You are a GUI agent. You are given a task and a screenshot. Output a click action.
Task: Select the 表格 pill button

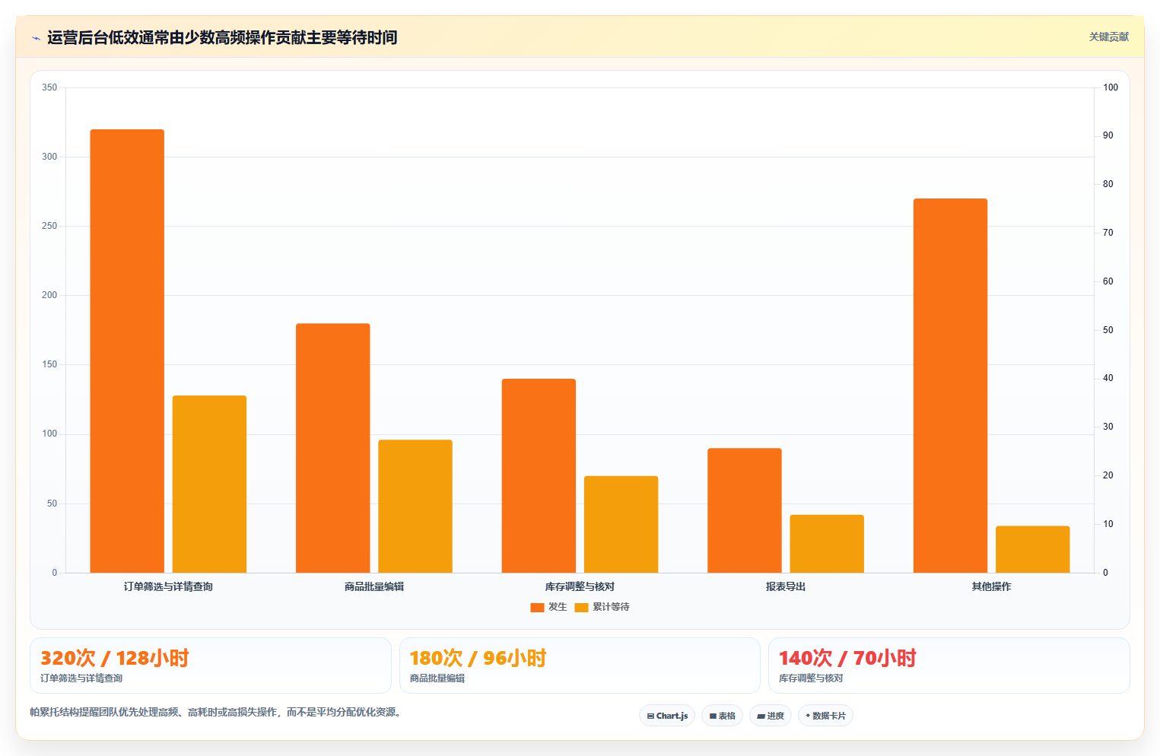coord(722,716)
